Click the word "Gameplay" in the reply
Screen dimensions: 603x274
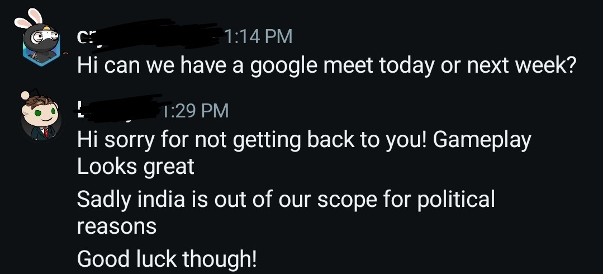[x=482, y=140]
